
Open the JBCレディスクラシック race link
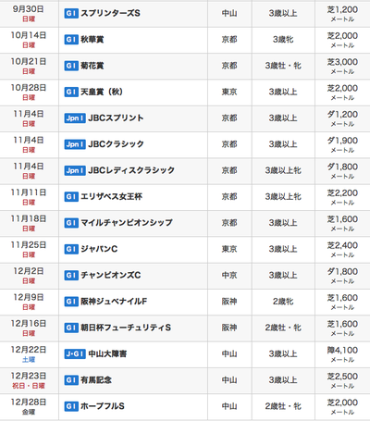click(131, 170)
